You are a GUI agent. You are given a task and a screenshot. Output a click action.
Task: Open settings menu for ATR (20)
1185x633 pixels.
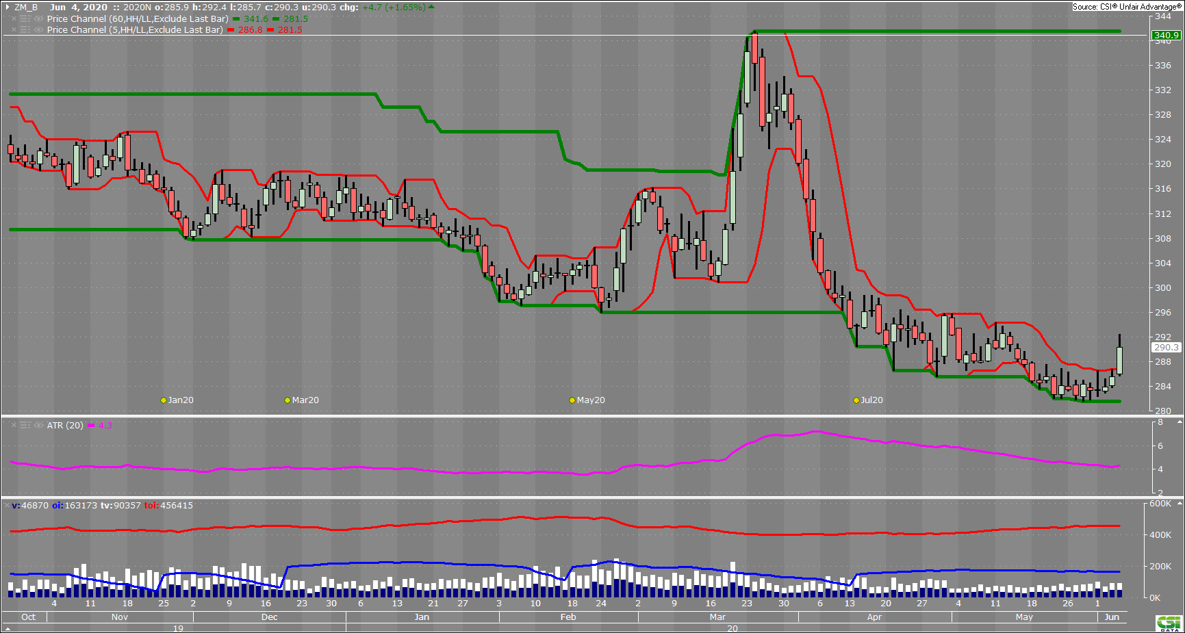25,426
